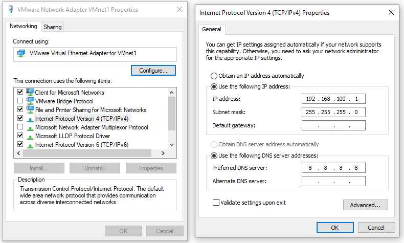Click the list scroll down arrow
Screen dimensions: 404x243
pos(172,145)
